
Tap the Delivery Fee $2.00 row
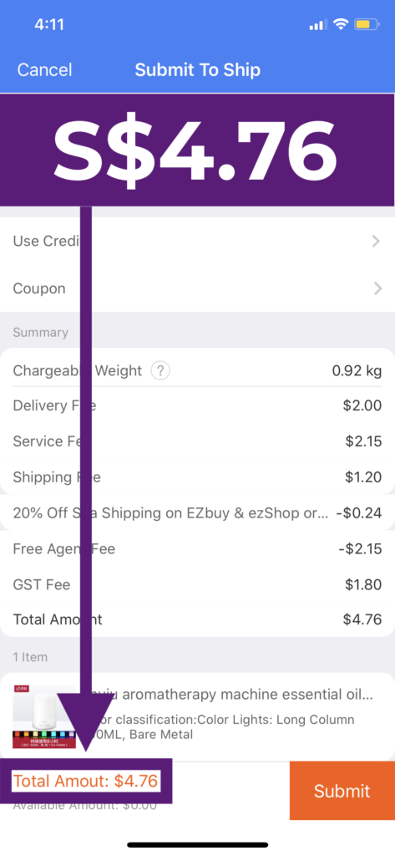point(197,405)
